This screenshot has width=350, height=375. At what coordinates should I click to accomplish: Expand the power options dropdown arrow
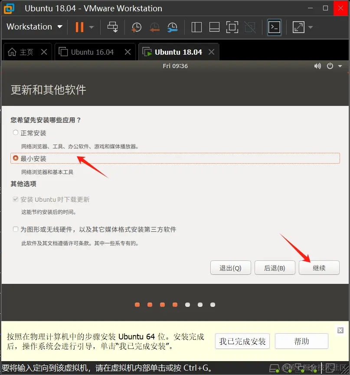point(91,27)
